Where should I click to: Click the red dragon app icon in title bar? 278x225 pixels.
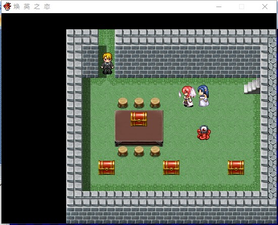(x=7, y=7)
